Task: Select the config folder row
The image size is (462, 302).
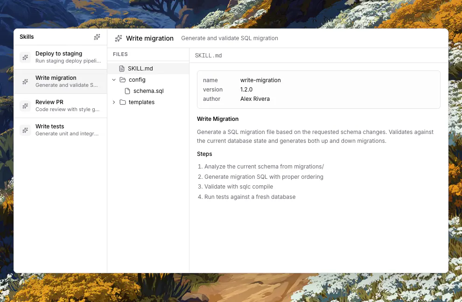Action: click(x=148, y=80)
